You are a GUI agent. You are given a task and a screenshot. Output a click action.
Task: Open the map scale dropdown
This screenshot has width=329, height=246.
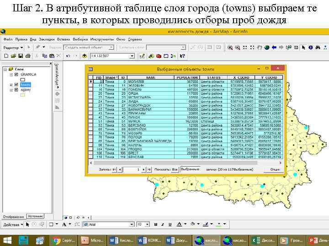[132, 56]
